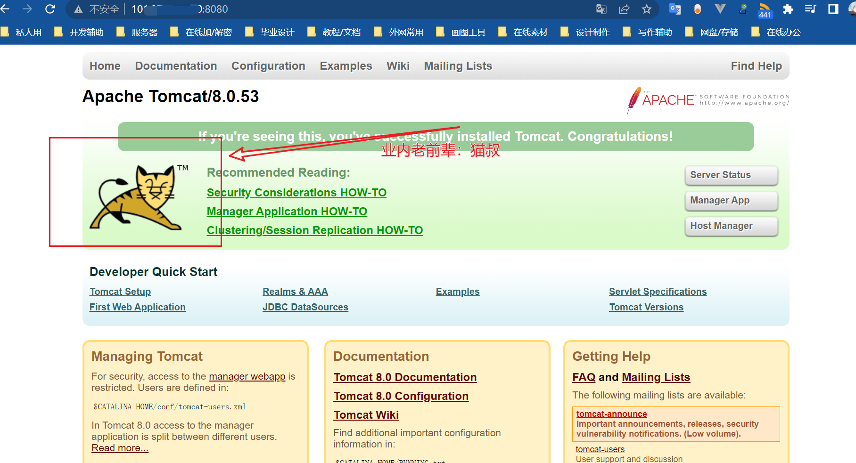Open the 在线素材 bookmark folder

[523, 32]
